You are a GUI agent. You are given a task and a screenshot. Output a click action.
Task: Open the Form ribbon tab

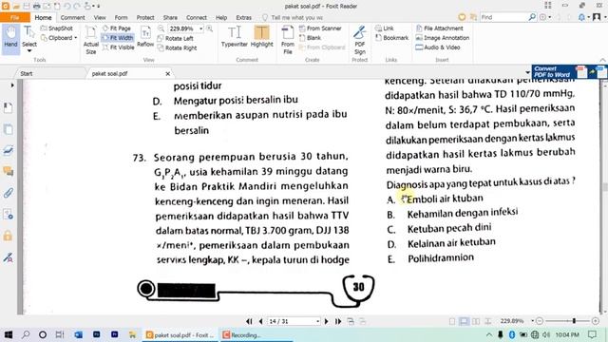coord(121,17)
